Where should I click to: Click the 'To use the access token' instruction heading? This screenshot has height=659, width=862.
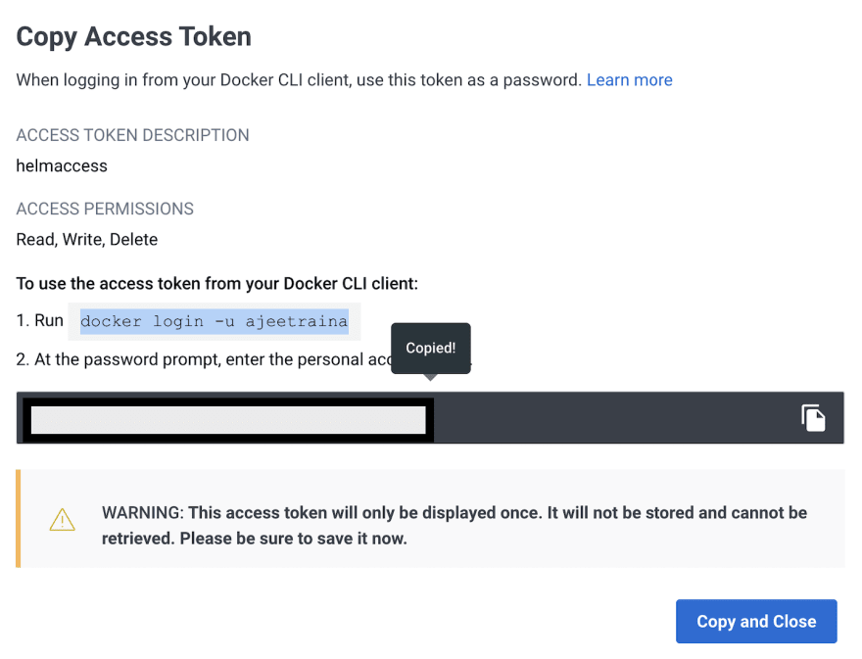pyautogui.click(x=217, y=284)
